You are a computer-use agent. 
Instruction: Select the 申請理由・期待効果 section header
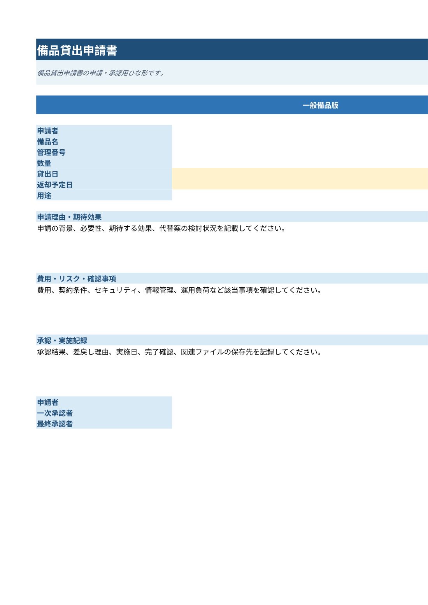[232, 217]
